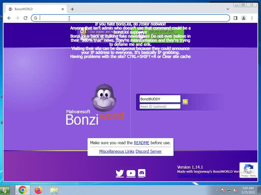Click the Twitter bird icon
261x195 pixels.
point(120,173)
